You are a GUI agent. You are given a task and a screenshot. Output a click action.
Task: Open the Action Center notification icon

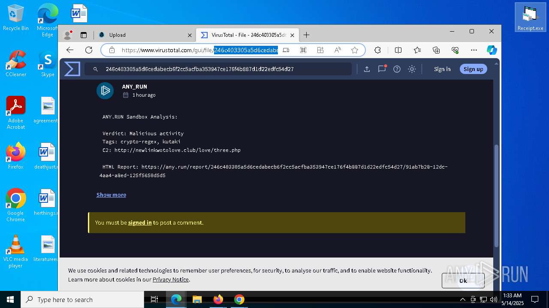pyautogui.click(x=535, y=299)
